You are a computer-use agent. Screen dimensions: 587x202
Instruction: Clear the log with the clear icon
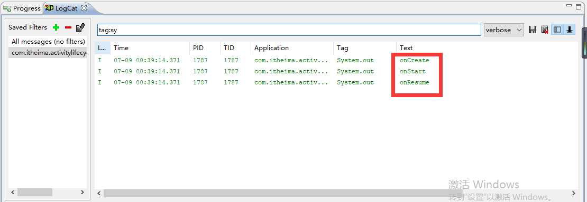(545, 30)
